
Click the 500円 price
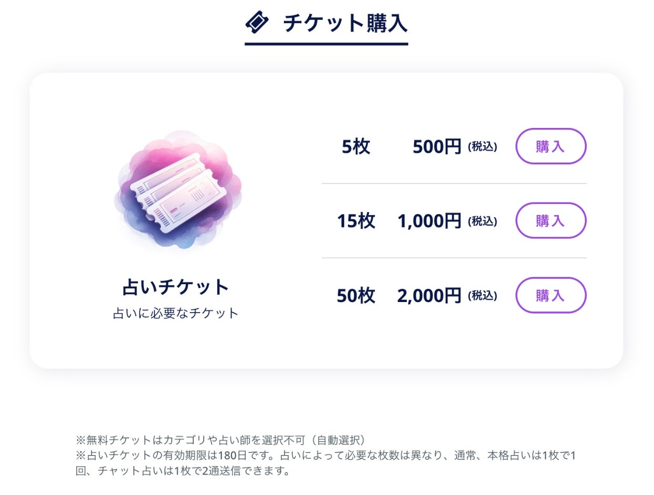(437, 147)
